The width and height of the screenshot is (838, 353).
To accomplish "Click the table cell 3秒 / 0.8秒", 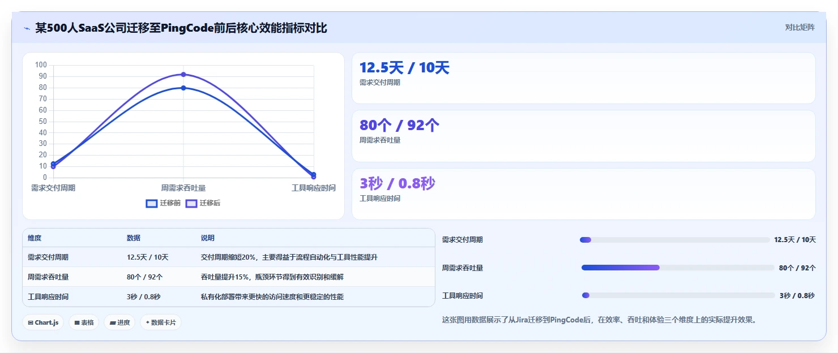I will point(144,297).
